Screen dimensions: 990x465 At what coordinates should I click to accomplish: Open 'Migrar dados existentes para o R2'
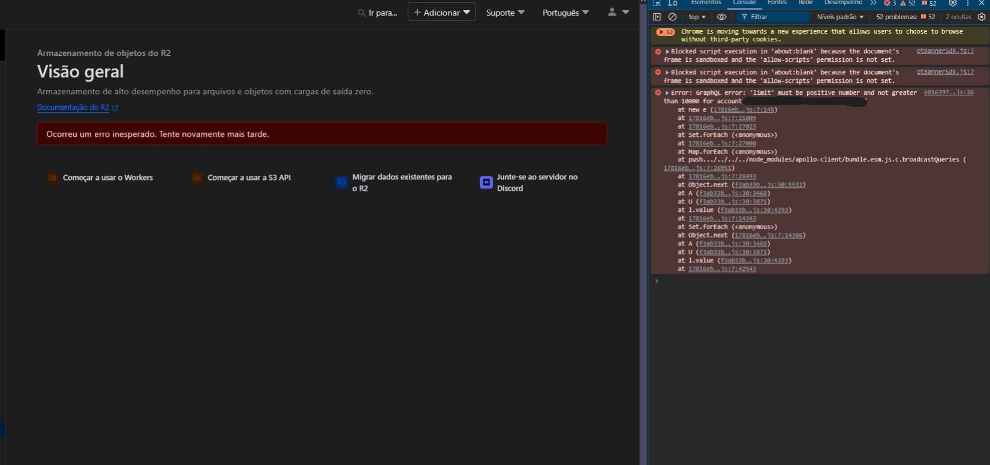pyautogui.click(x=402, y=182)
